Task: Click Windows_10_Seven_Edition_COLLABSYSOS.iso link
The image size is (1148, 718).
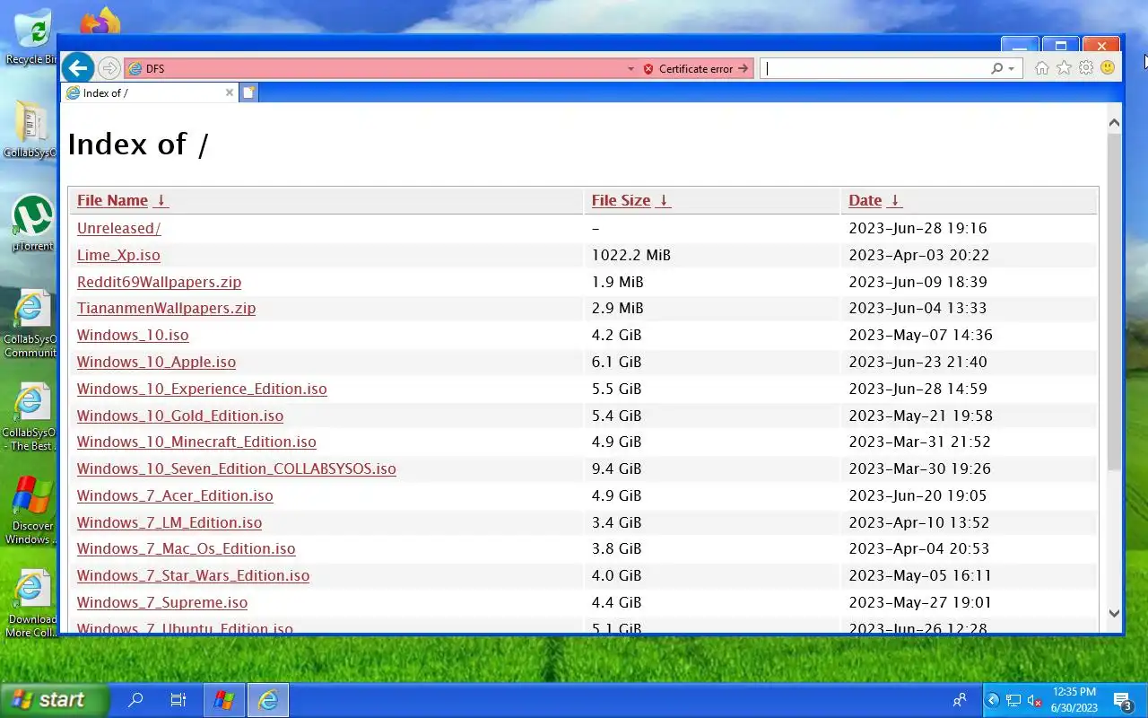Action: coord(236,468)
